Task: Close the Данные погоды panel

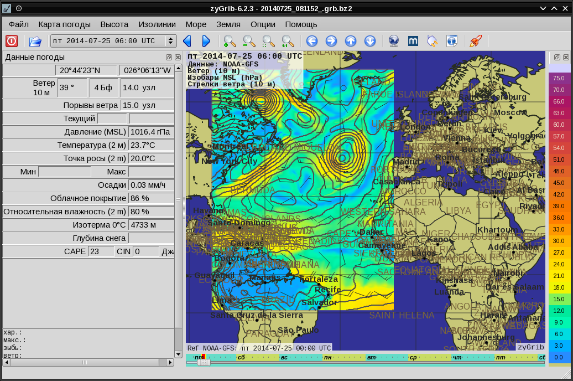Action: click(x=178, y=57)
